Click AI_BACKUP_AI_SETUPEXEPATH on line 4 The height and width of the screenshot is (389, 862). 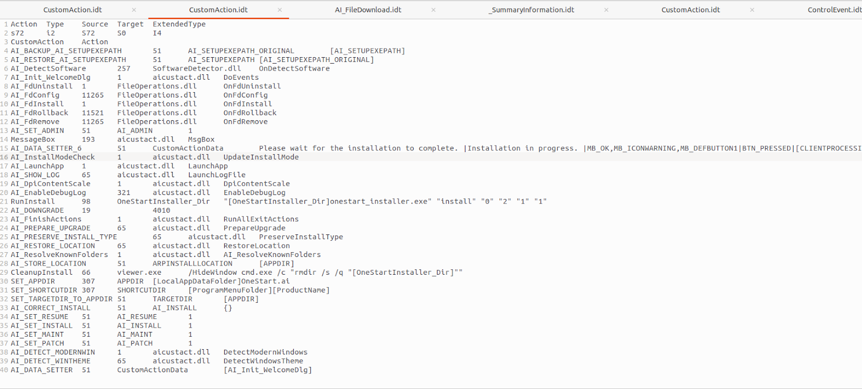(x=66, y=51)
